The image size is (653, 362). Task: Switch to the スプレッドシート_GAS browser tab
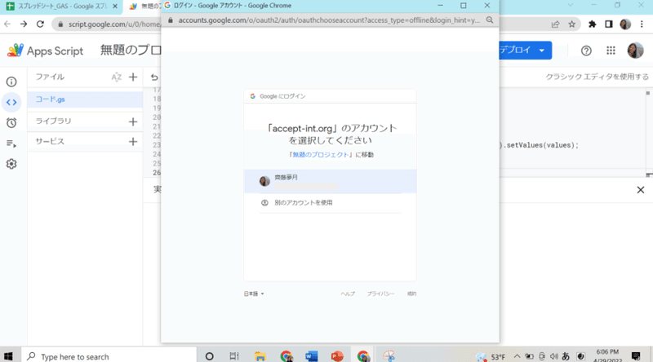[63, 7]
